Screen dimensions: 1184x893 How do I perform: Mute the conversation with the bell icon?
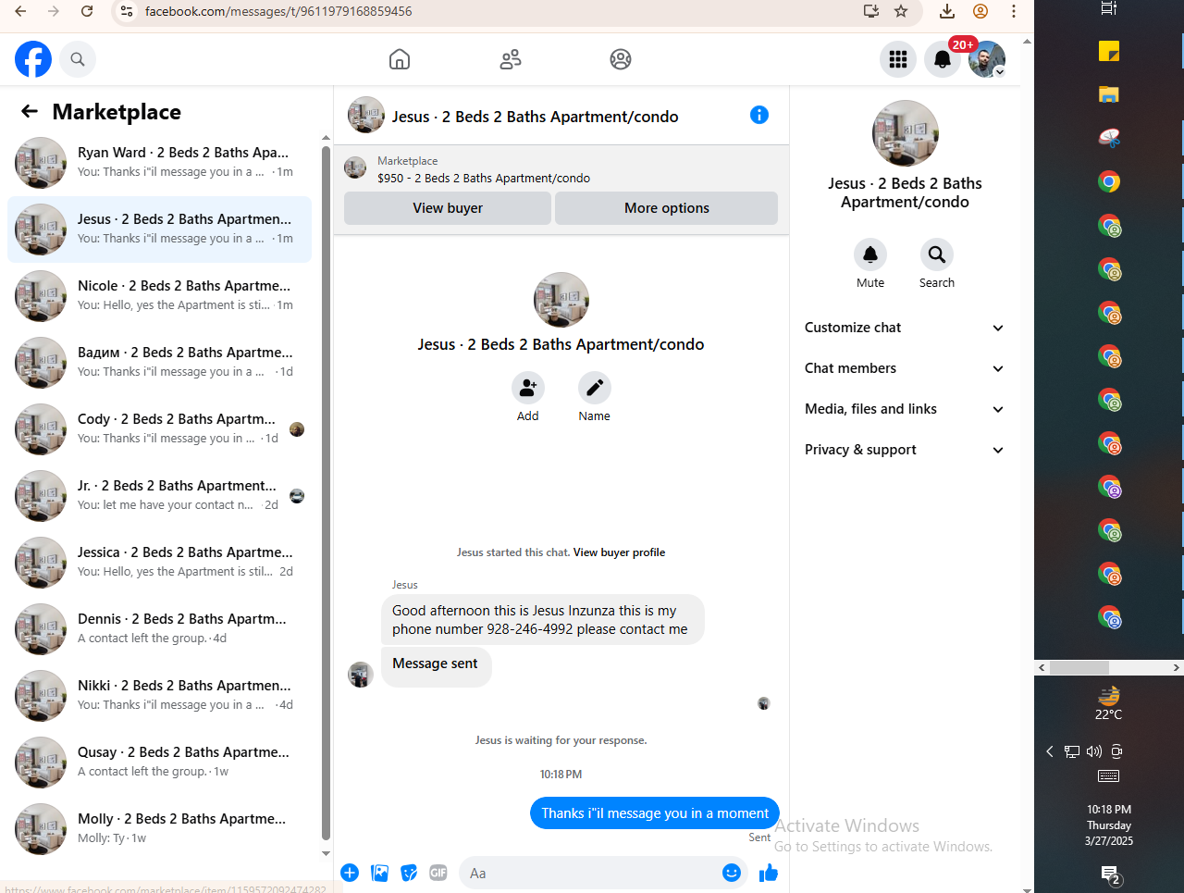tap(870, 254)
